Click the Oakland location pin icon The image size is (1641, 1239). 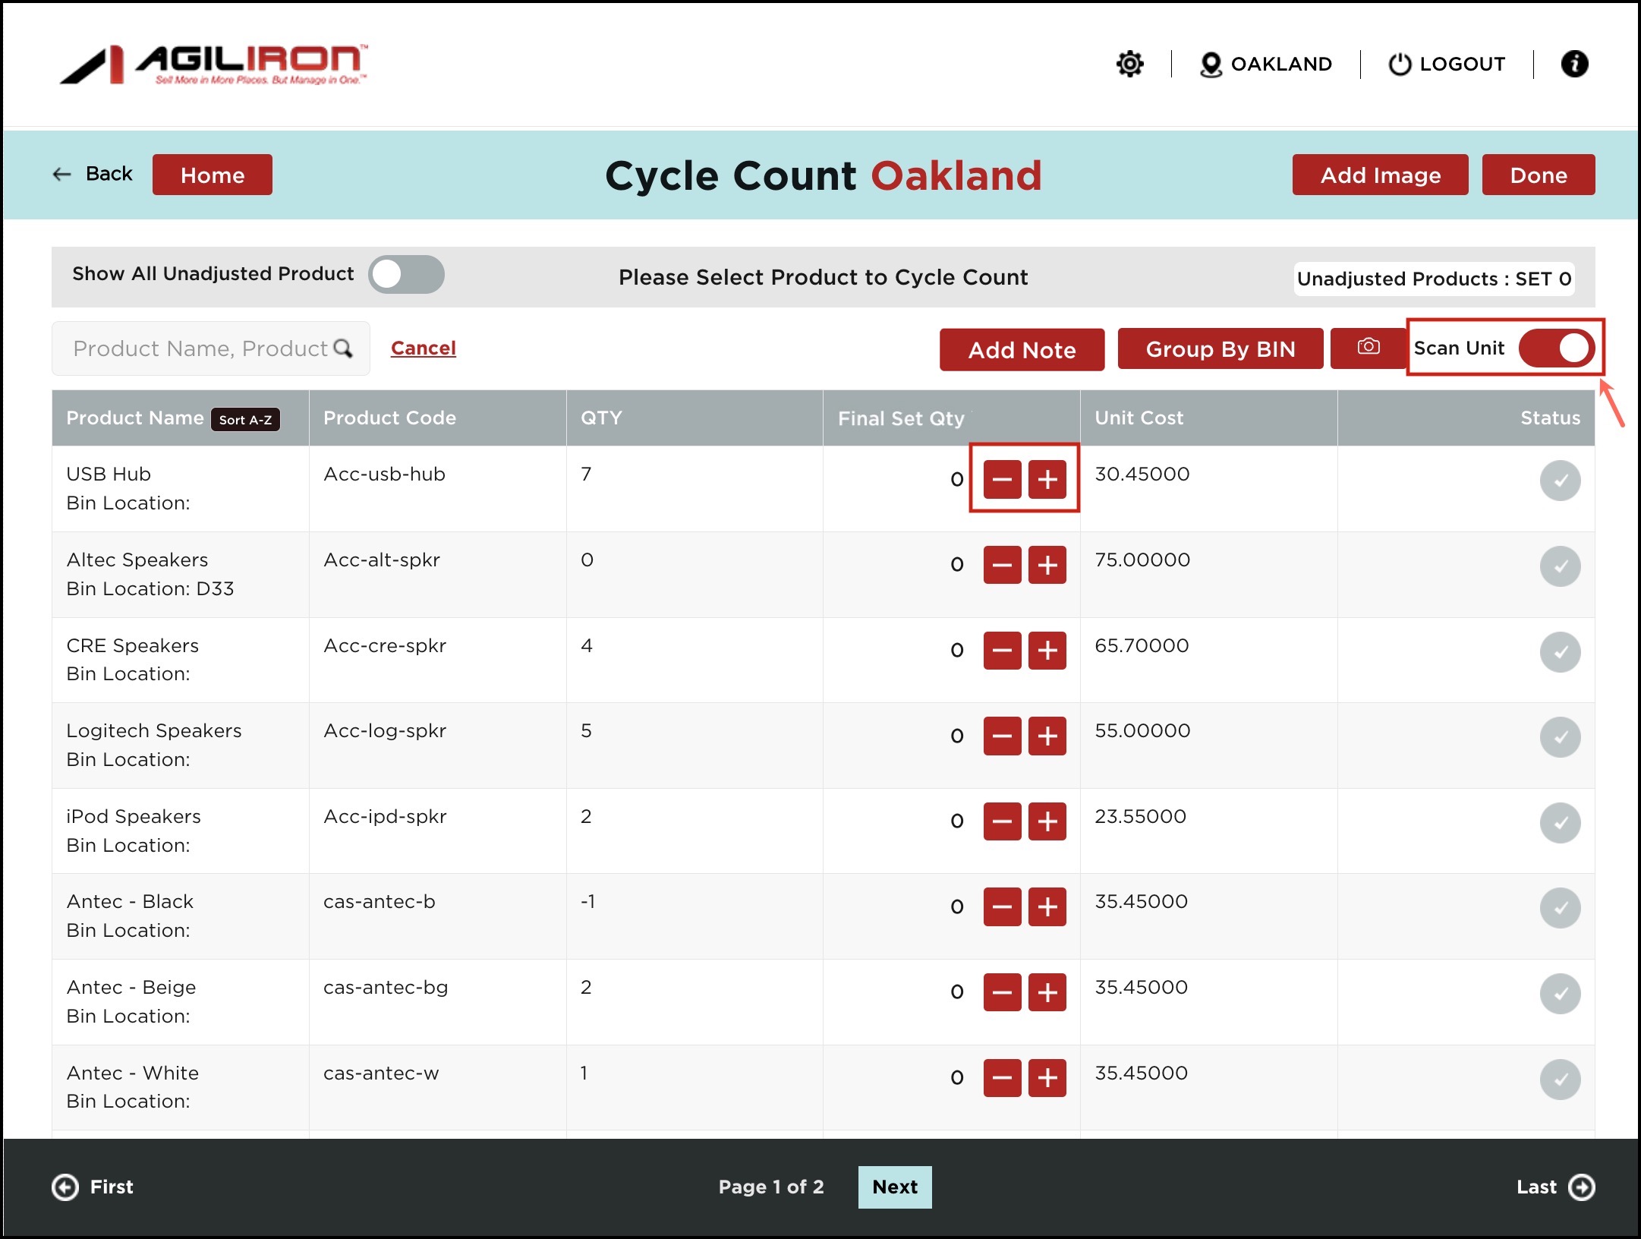point(1211,65)
